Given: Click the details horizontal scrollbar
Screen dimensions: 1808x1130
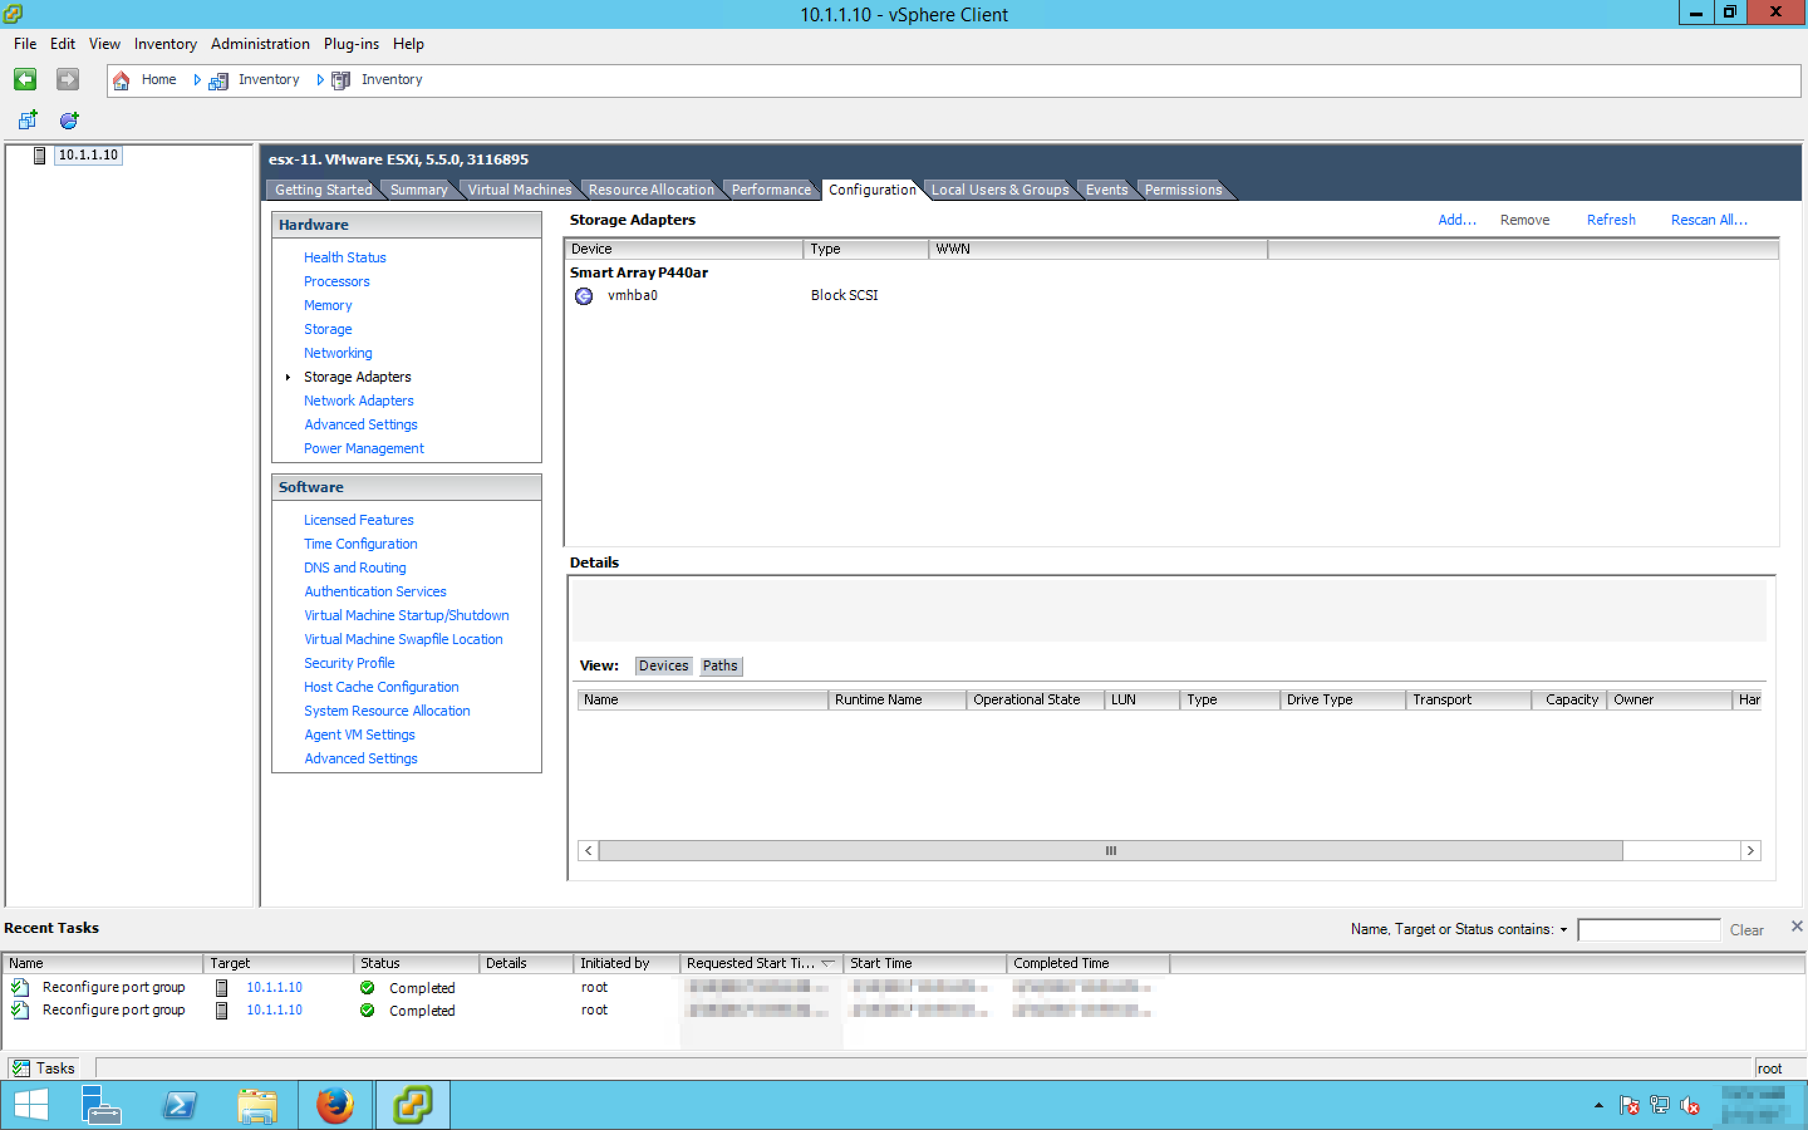Looking at the screenshot, I should (x=1110, y=851).
